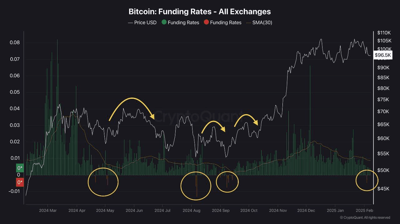Click the red 0* axis badge
Screen dimensions: 400x224
[x=20, y=182]
